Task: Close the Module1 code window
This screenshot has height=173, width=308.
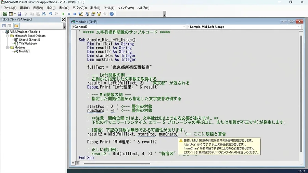Action: (299, 22)
